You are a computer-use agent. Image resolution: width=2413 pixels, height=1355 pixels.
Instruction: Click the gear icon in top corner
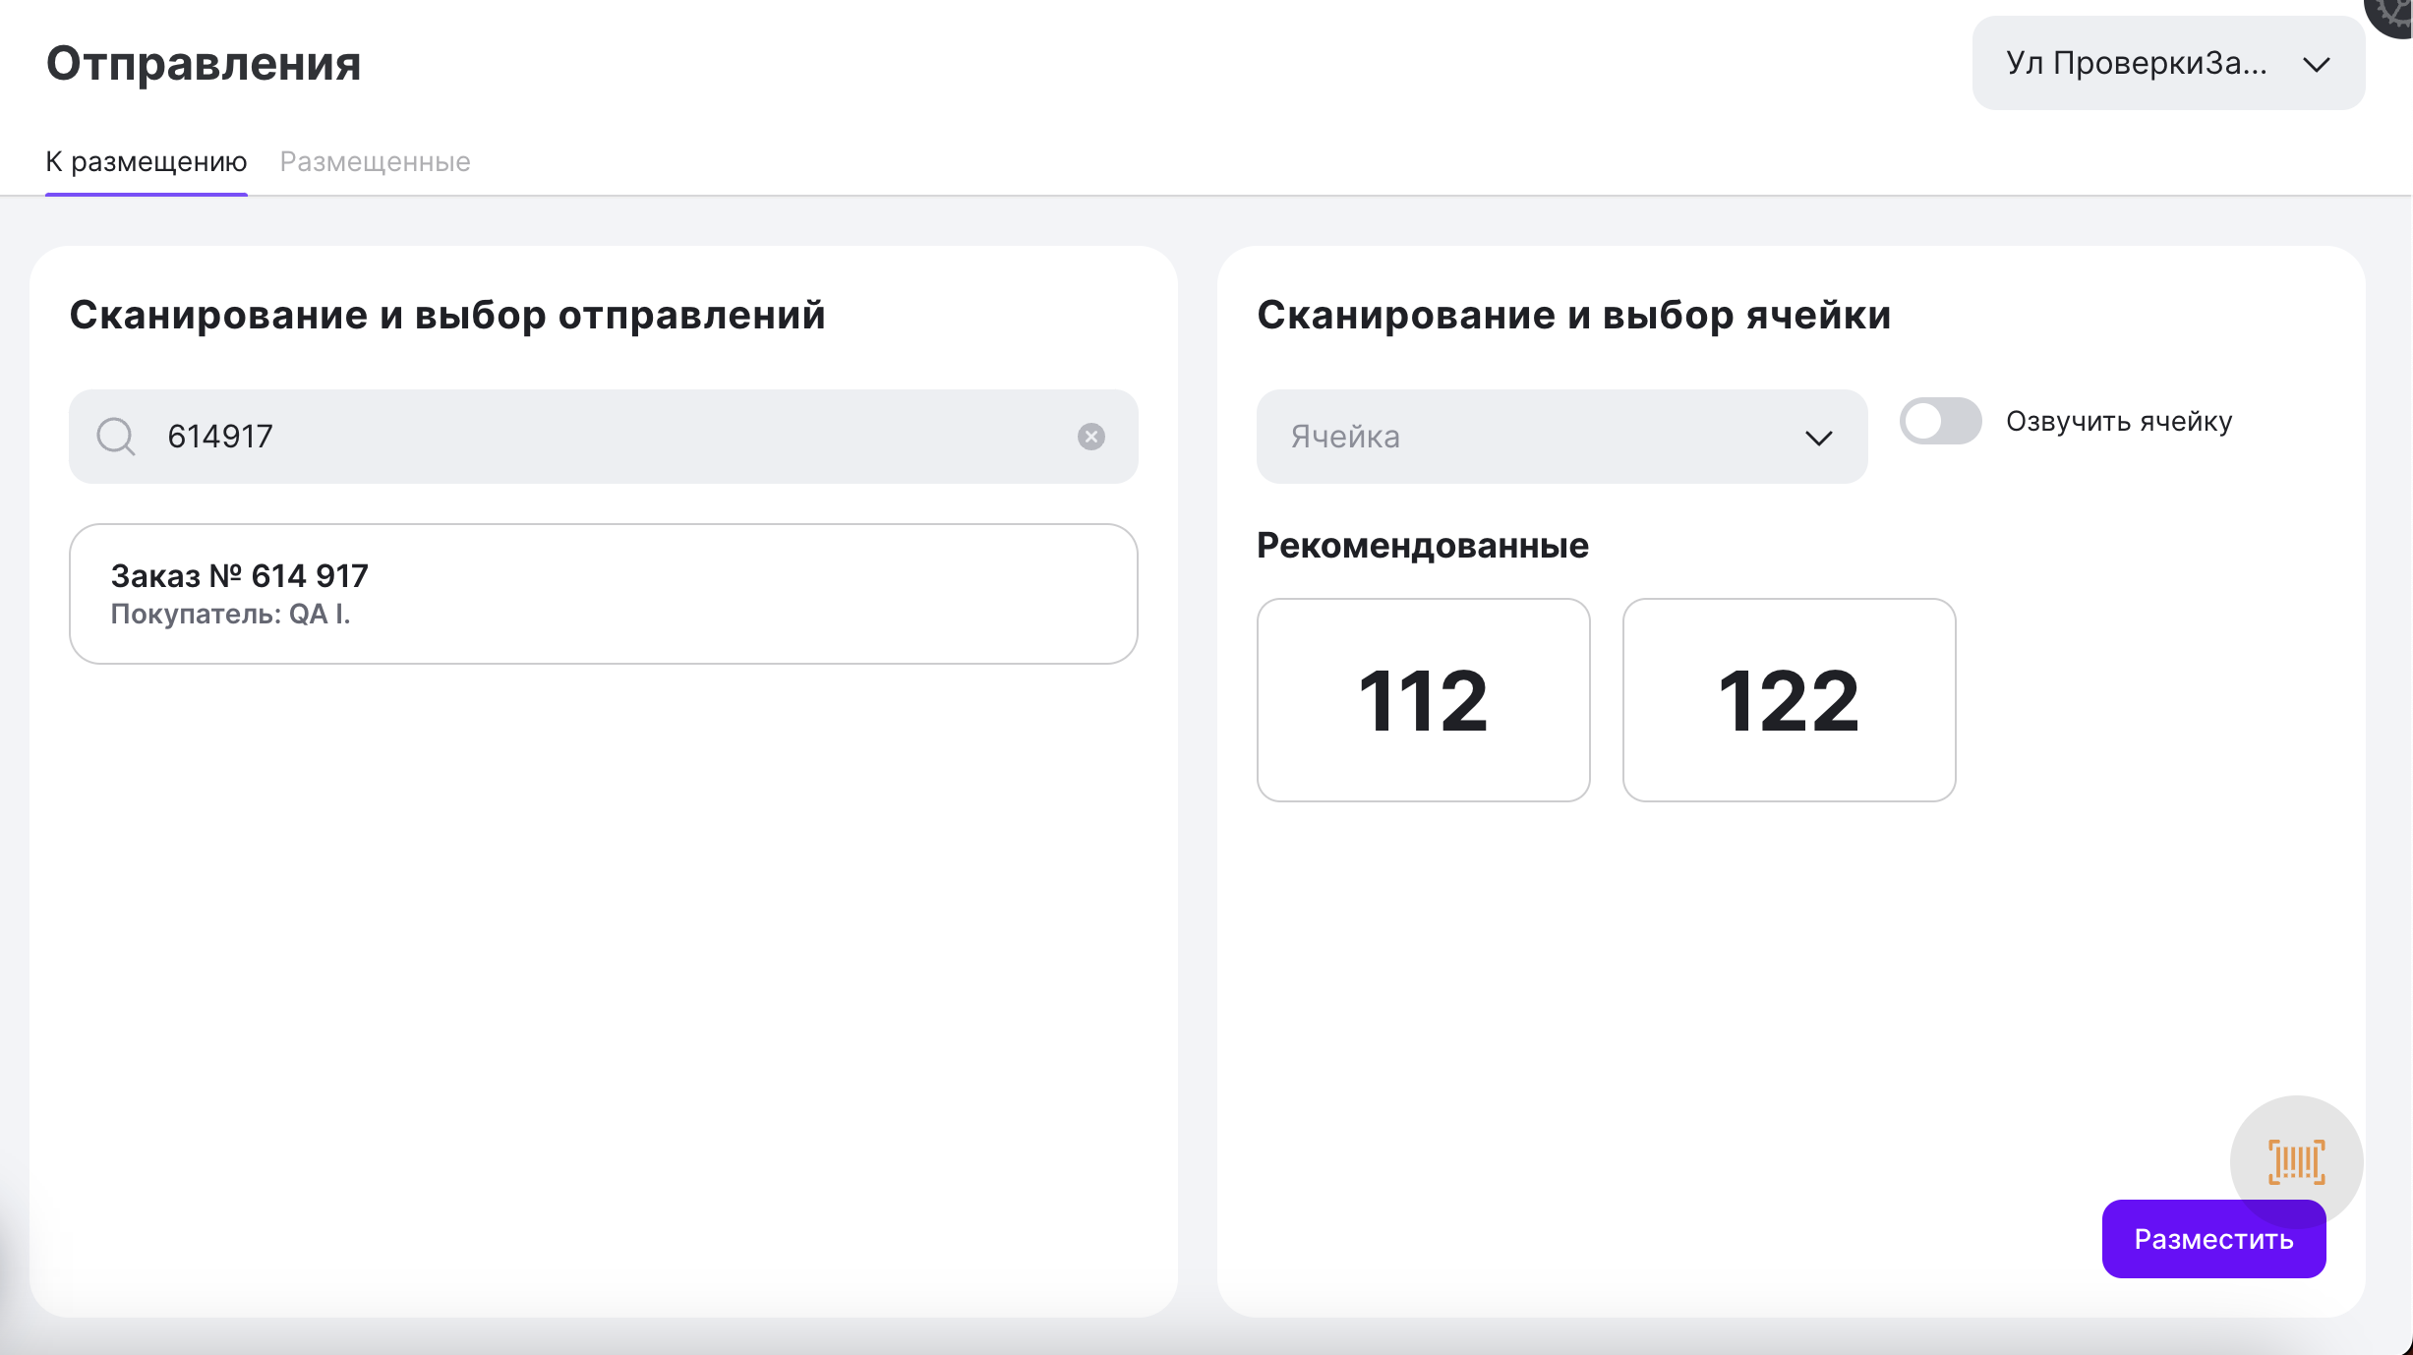pos(2395,14)
